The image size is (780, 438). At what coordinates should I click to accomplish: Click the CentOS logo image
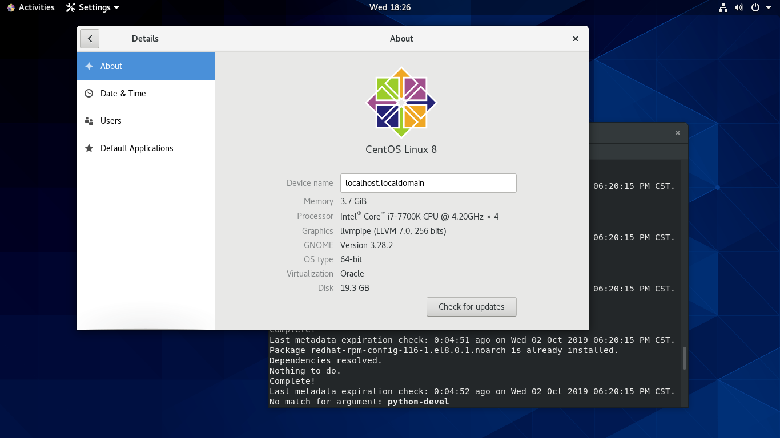[401, 102]
